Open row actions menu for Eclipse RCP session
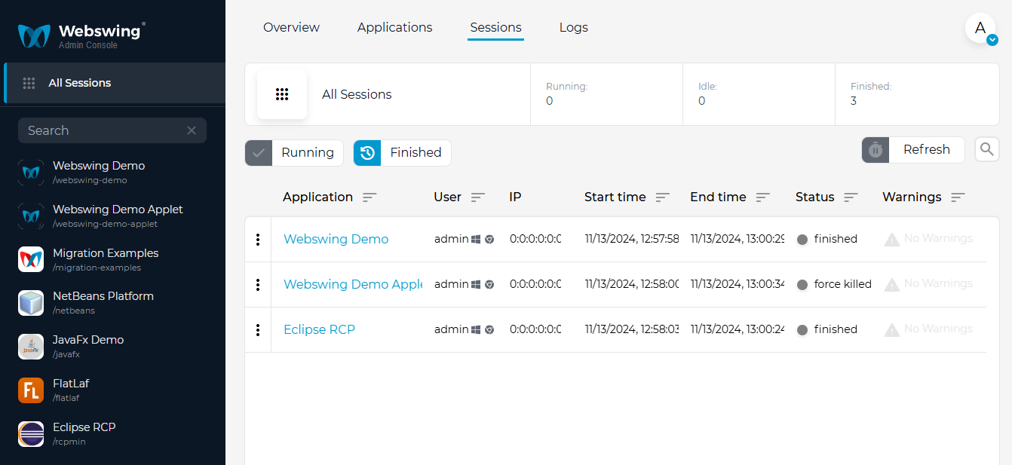This screenshot has height=465, width=1012. pyautogui.click(x=258, y=329)
